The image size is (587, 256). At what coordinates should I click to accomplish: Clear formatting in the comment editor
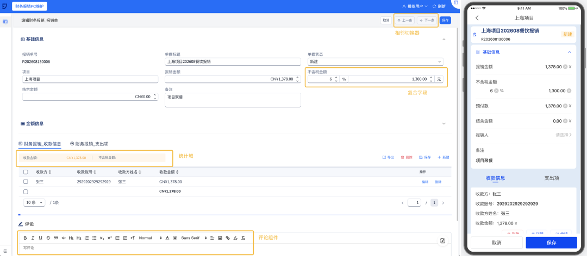243,238
